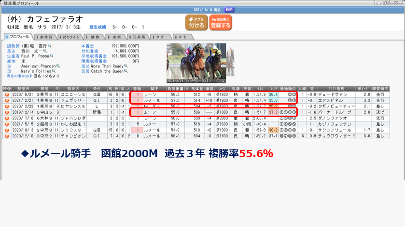Image resolution: width=405 pixels, height=227 pixels.
Task: Click the magnifier next to breeder Paul P. Pompa
Action: click(52, 56)
